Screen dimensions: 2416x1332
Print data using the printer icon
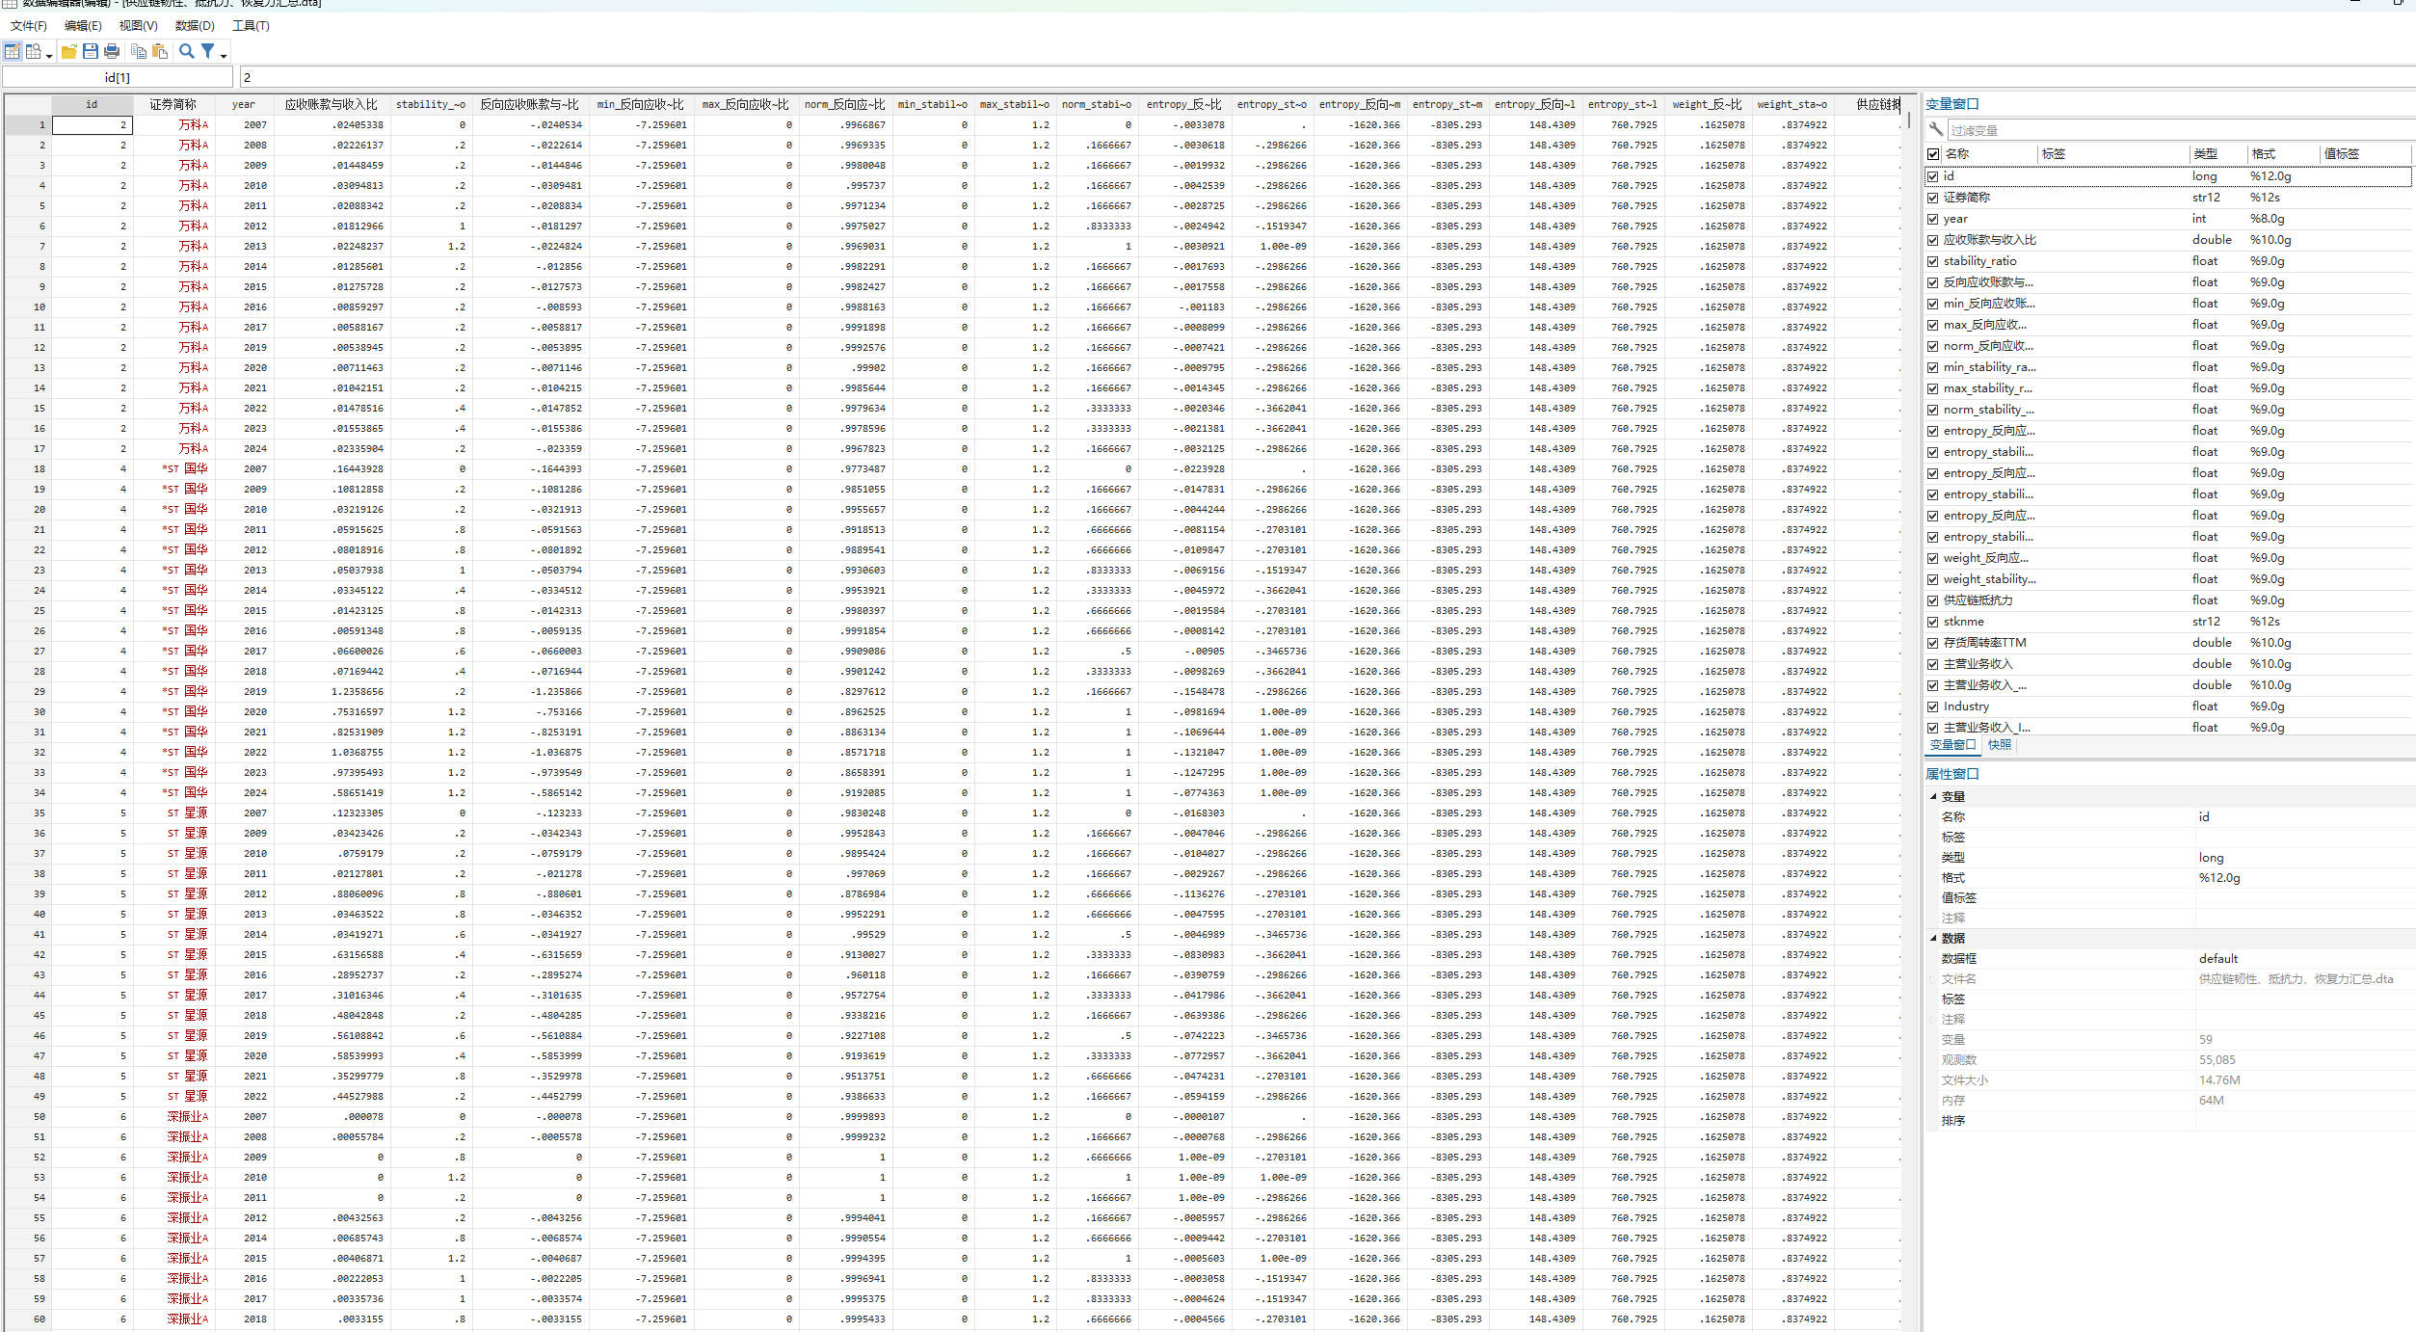coord(112,51)
